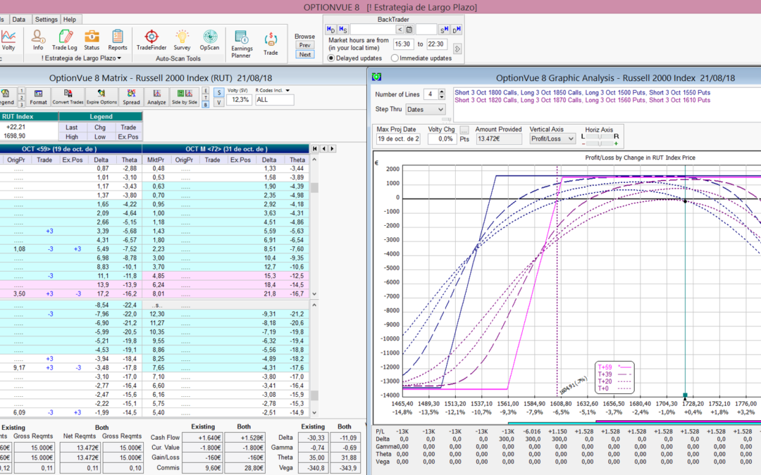
Task: Open the Settings menu
Action: (x=46, y=20)
